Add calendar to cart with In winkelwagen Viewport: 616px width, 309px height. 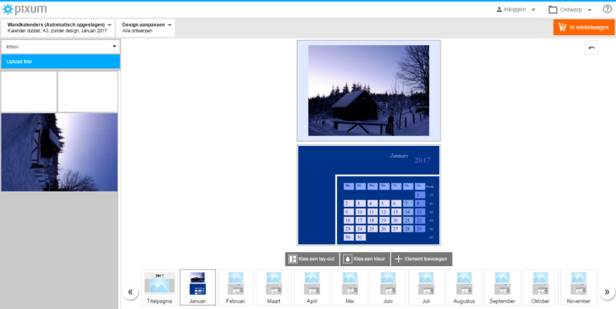coord(584,27)
